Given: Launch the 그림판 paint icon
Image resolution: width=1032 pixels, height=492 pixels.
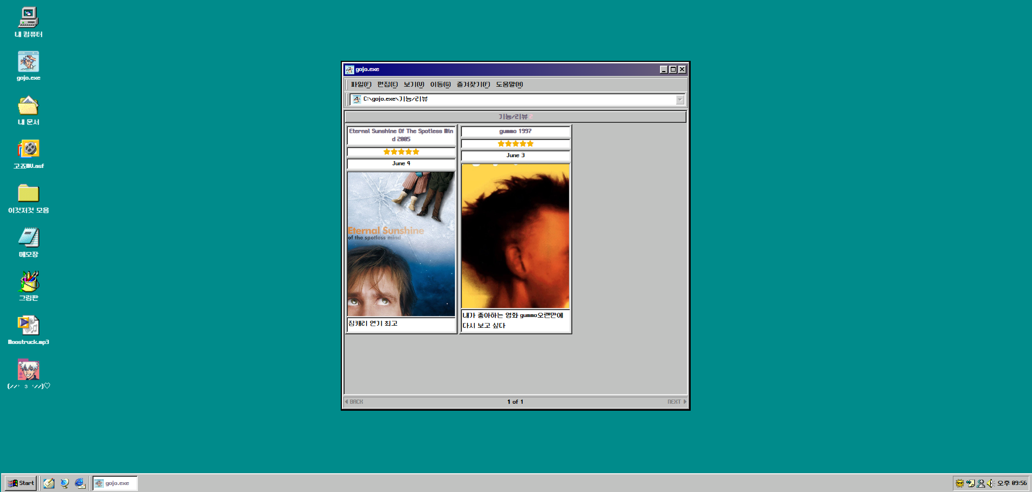Looking at the screenshot, I should tap(29, 286).
